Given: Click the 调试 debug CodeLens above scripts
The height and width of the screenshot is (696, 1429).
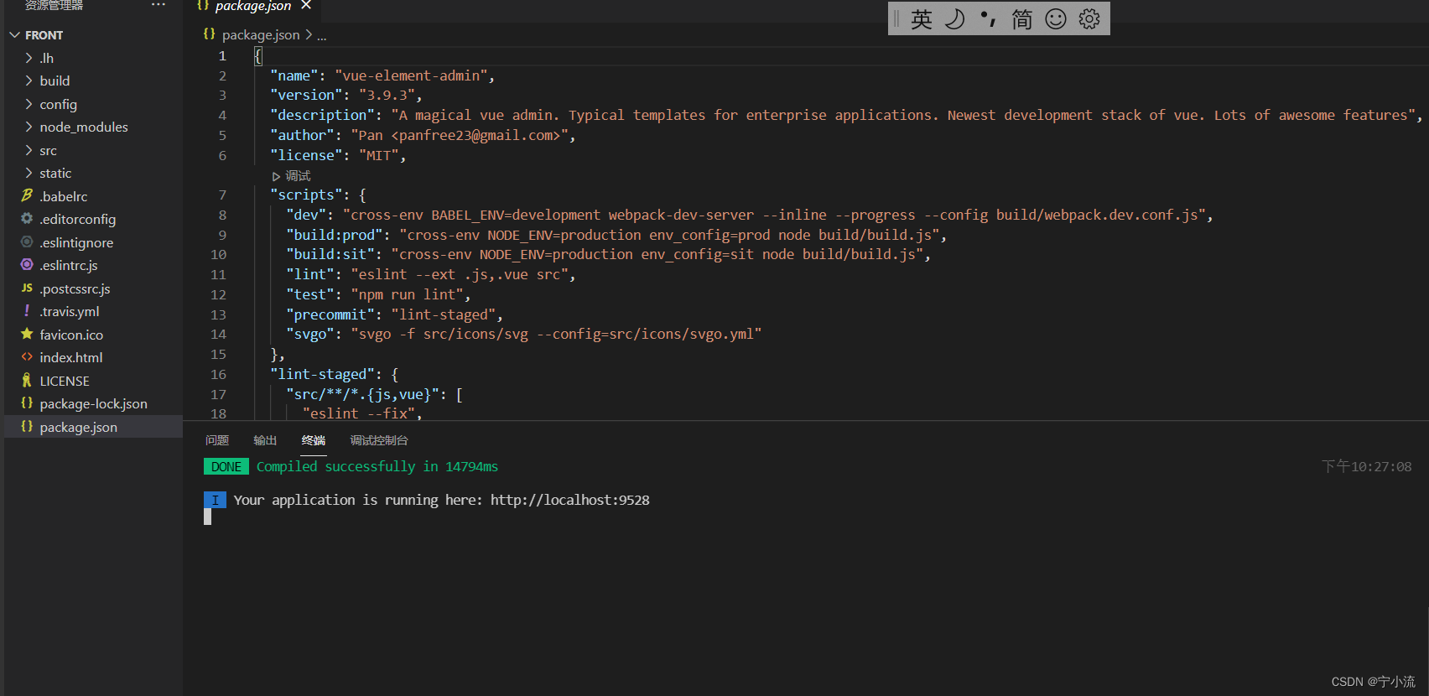Looking at the screenshot, I should (x=292, y=175).
